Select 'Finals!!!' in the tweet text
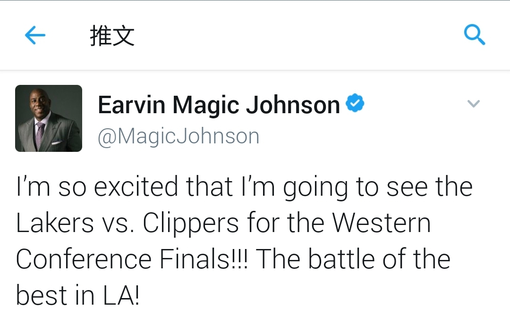Viewport: 510px width, 324px height. tap(204, 259)
